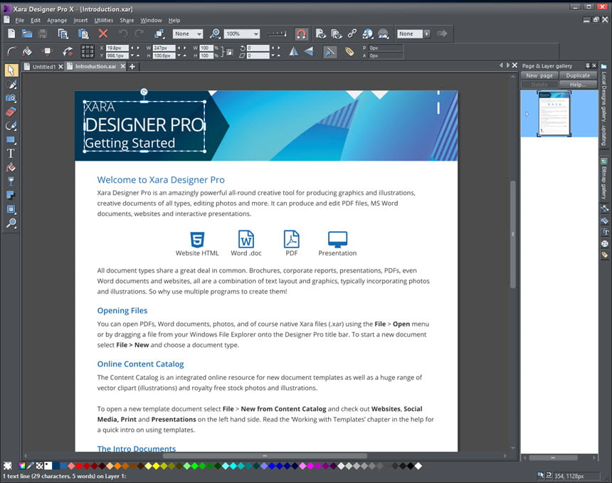Click the Copy toolbar icon
This screenshot has height=483, width=612.
[x=63, y=34]
